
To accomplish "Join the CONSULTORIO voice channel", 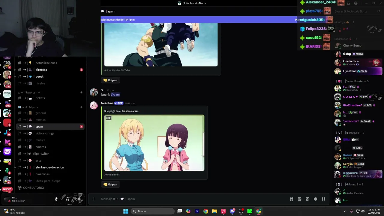I will coord(50,188).
